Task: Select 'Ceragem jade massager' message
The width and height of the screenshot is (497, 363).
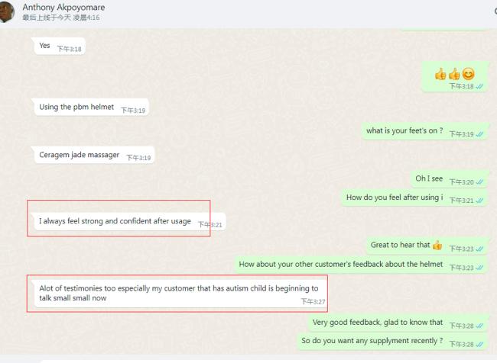Action: 94,155
